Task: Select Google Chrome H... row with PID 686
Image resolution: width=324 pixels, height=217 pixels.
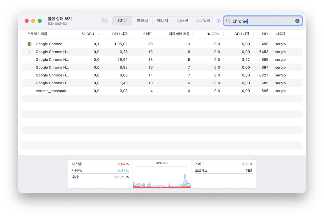Action: 162,60
